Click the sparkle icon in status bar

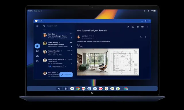[144, 11]
